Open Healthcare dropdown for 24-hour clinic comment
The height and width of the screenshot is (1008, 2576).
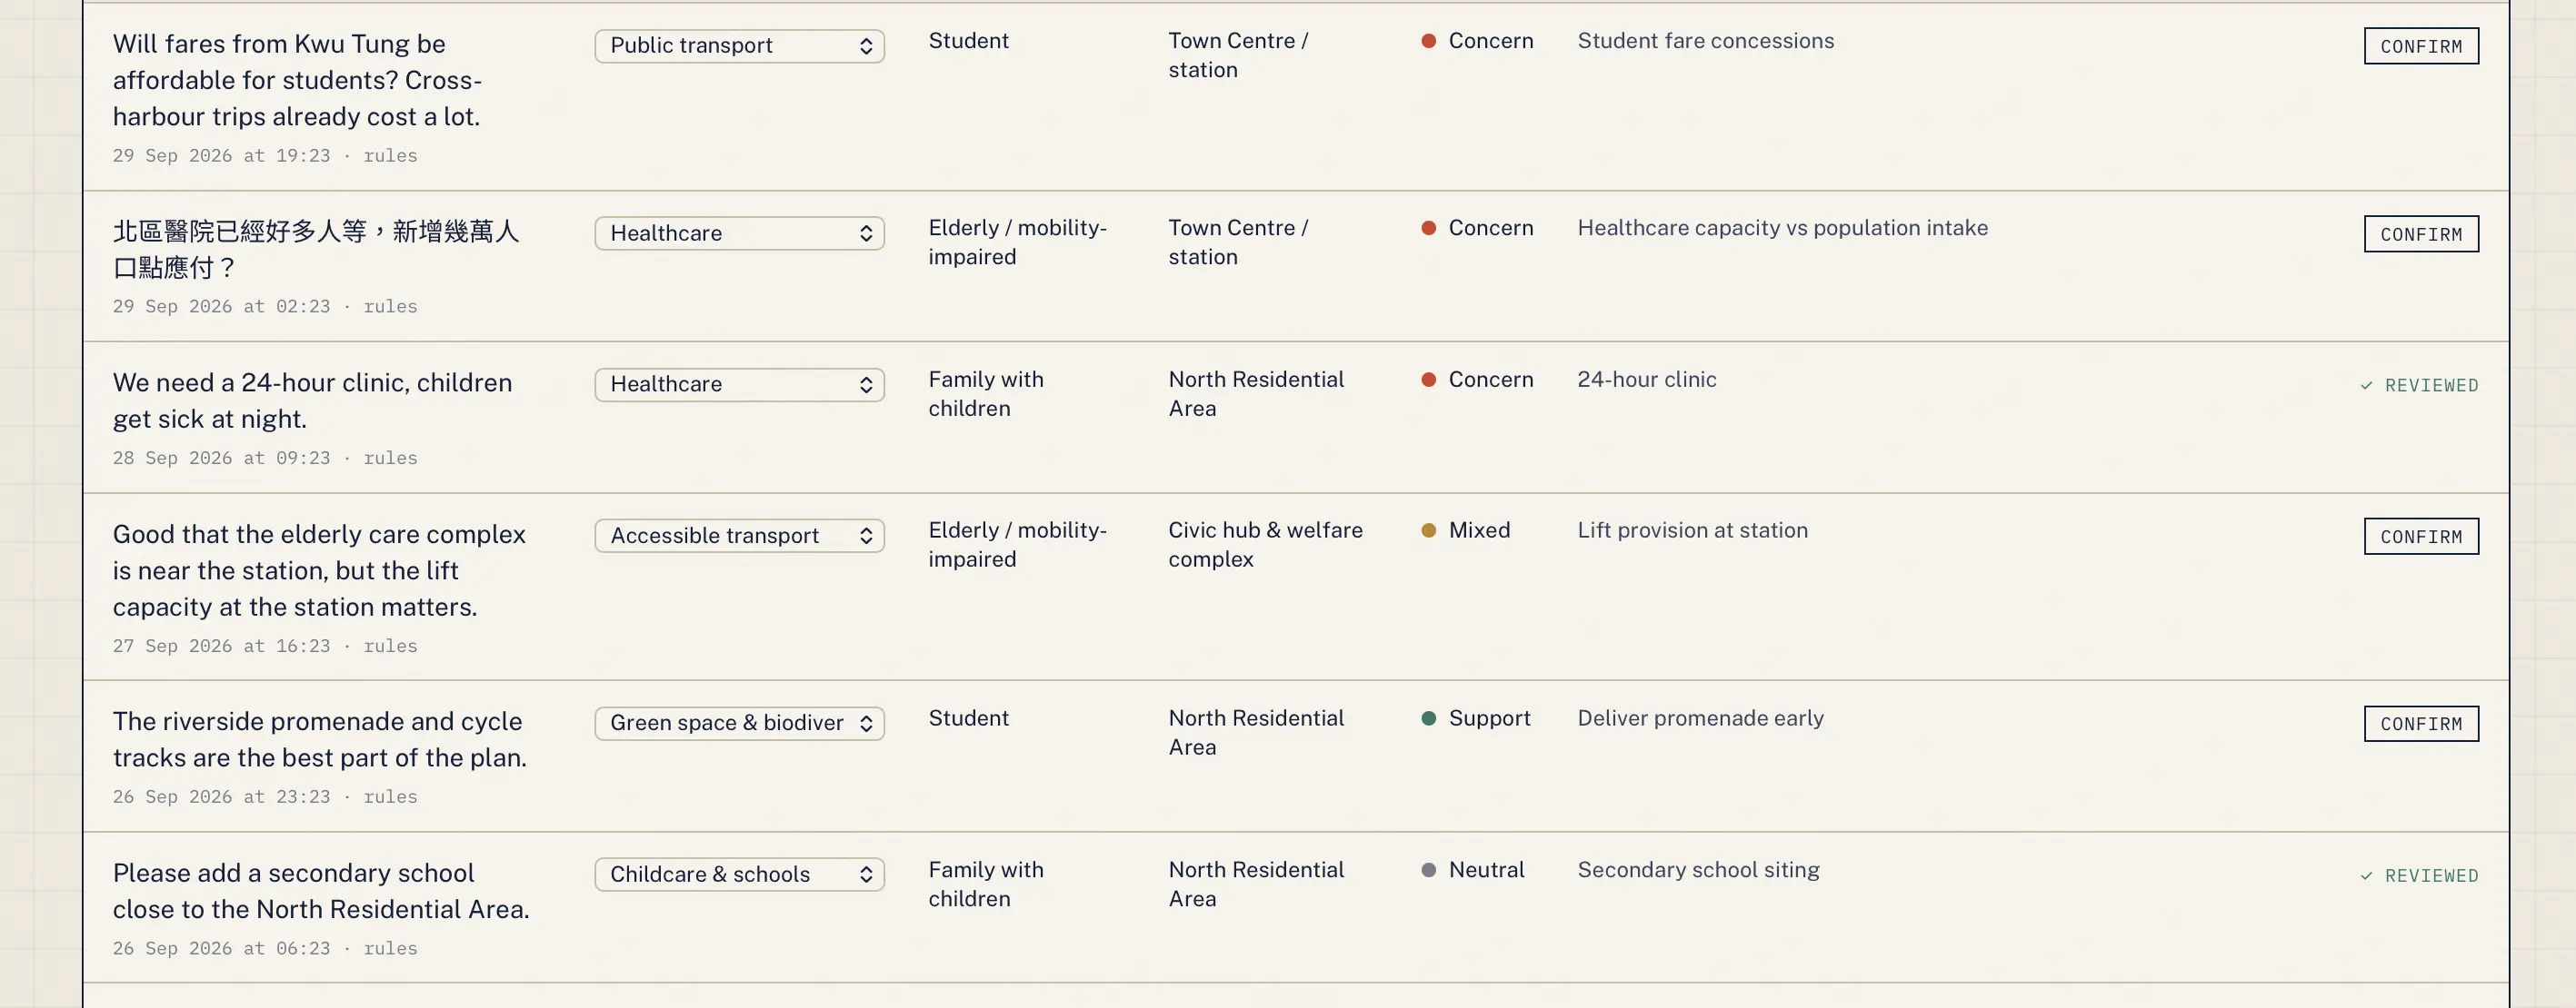coord(739,385)
